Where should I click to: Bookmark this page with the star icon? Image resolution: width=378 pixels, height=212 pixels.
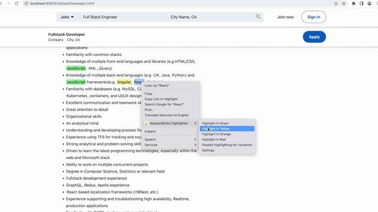click(344, 4)
